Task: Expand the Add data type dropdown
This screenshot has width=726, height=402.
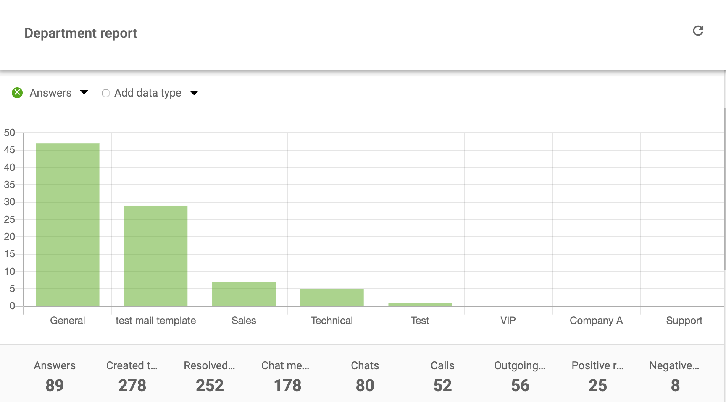Action: pyautogui.click(x=194, y=93)
